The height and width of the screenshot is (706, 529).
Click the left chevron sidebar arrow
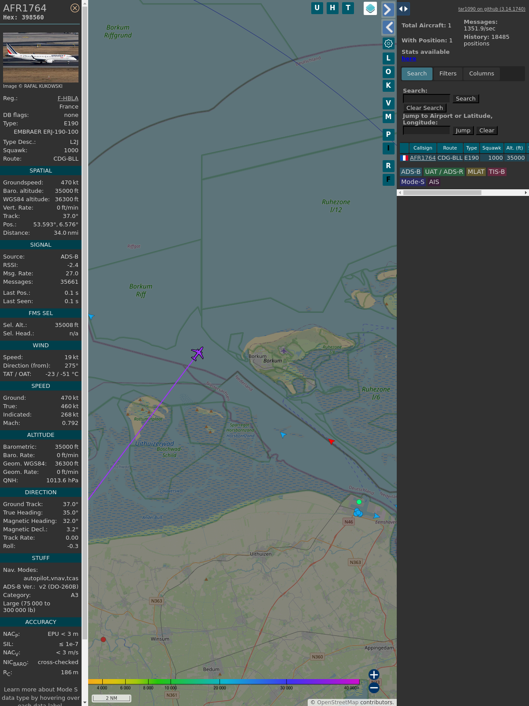coord(388,27)
